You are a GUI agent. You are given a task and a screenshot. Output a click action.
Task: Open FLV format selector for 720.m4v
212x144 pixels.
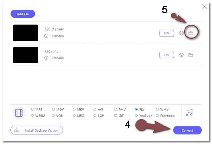tap(167, 55)
